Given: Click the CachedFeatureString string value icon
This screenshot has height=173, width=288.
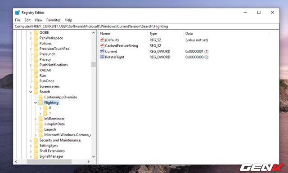Looking at the screenshot, I should click(x=102, y=45).
